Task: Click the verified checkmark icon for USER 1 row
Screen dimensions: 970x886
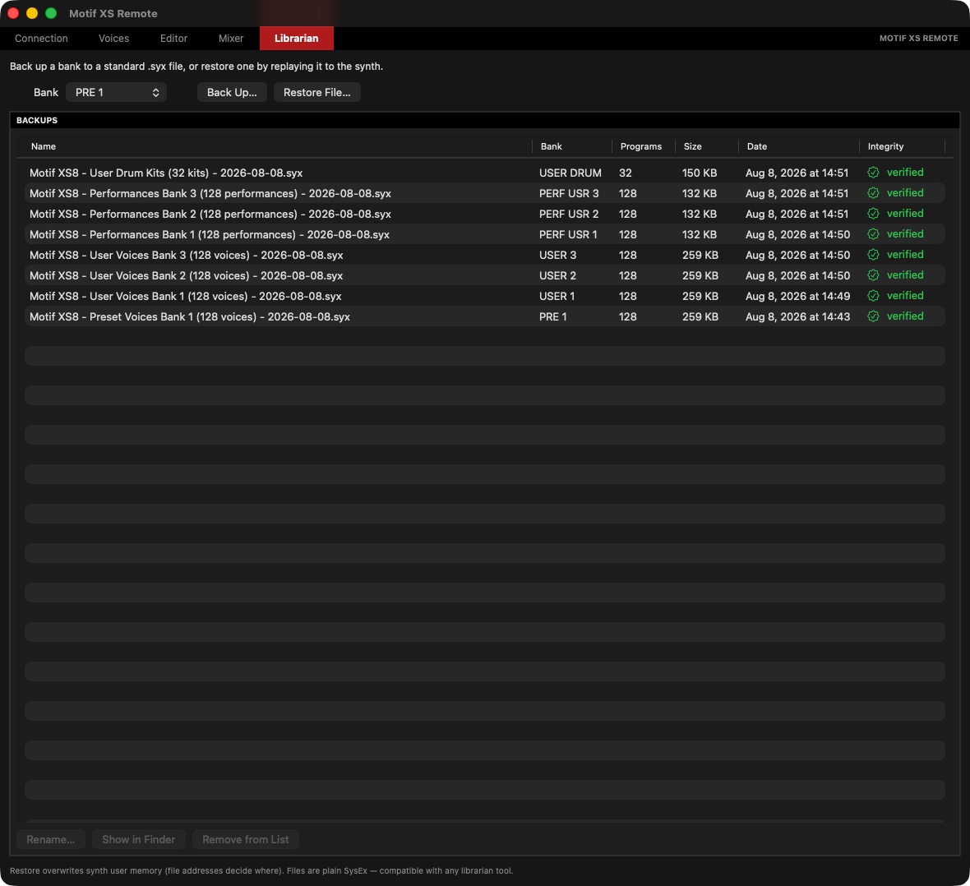Action: (x=873, y=296)
